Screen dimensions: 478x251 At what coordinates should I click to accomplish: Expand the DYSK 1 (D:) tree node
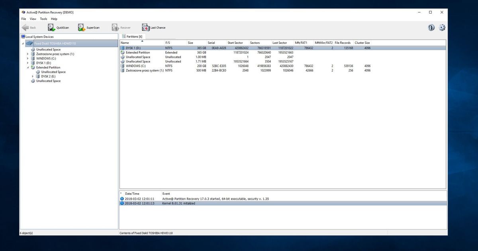pos(28,63)
